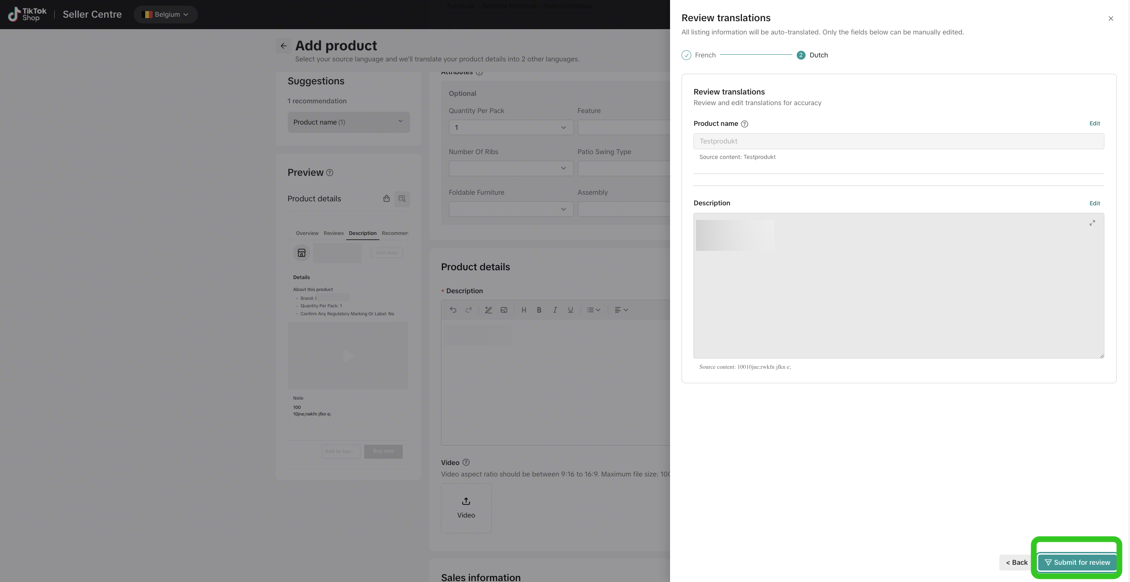This screenshot has height=582, width=1130.
Task: Open the Reviews tab in preview
Action: (x=333, y=233)
